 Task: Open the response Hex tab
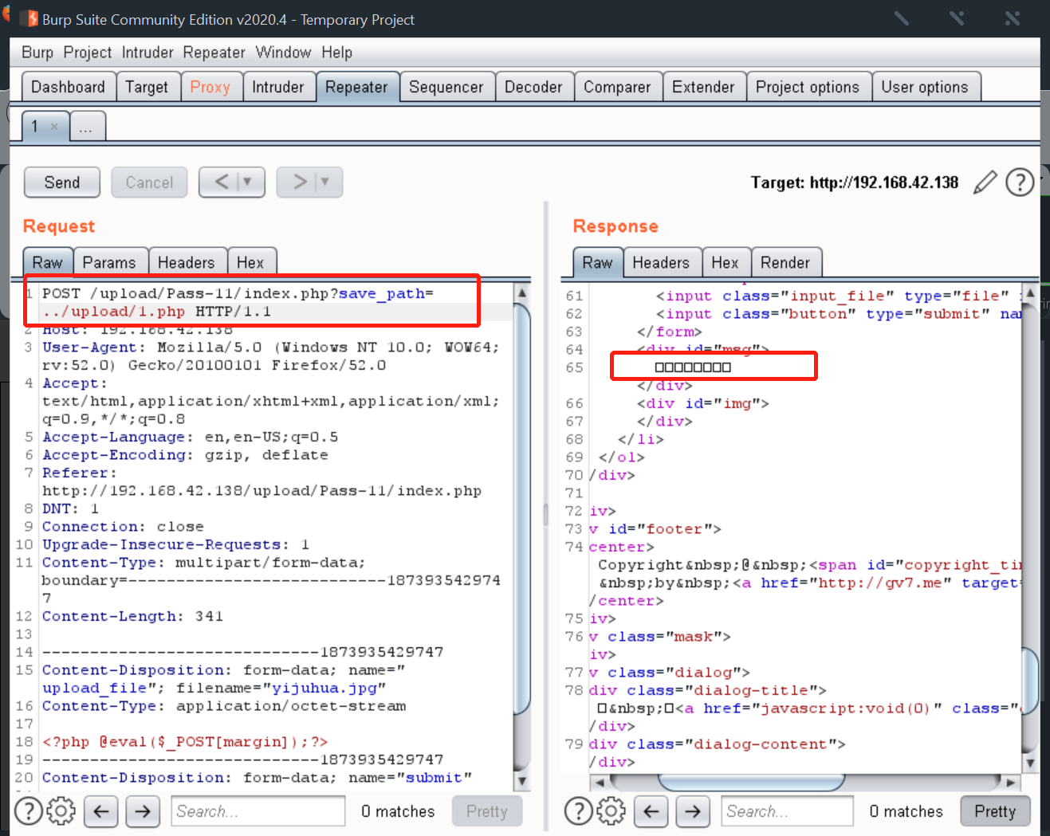pyautogui.click(x=726, y=262)
